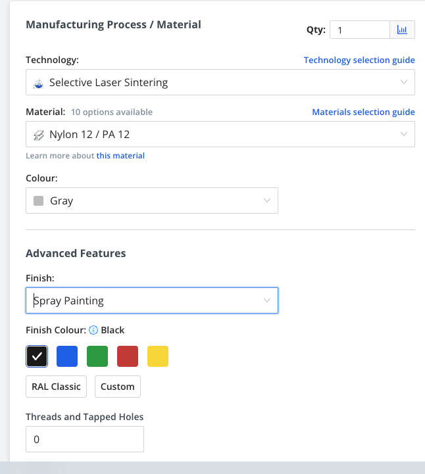Open the Finish dropdown with Spray Painting
The image size is (425, 474).
pyautogui.click(x=151, y=301)
